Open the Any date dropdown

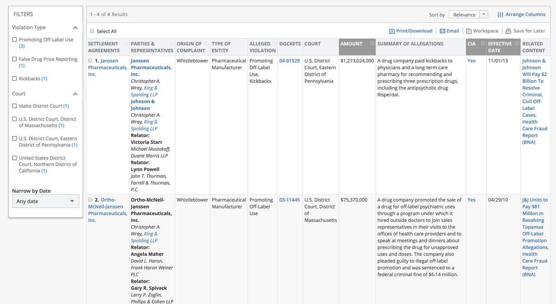pos(45,201)
